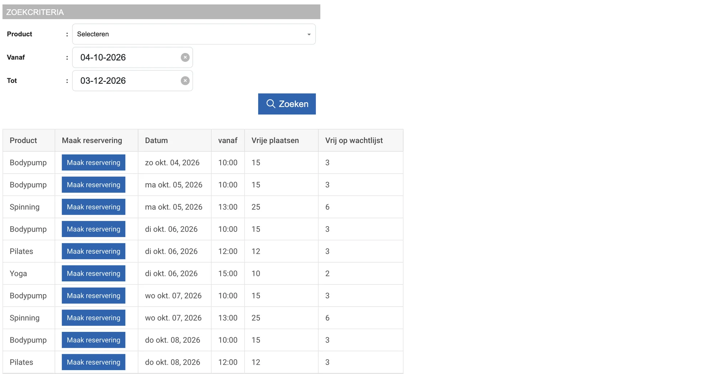Click the Product label in search criteria
The width and height of the screenshot is (721, 374).
[19, 34]
